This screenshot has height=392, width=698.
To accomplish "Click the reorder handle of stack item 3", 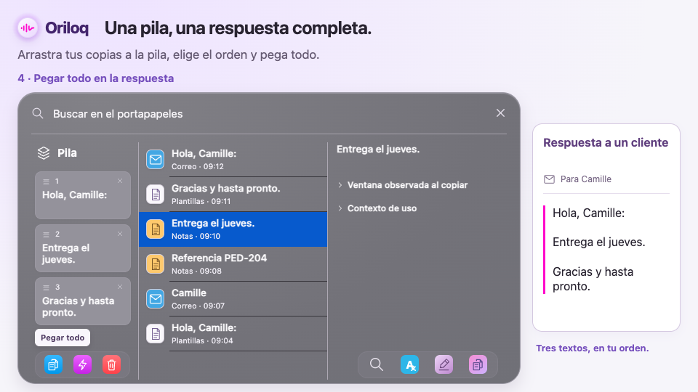I will 46,287.
